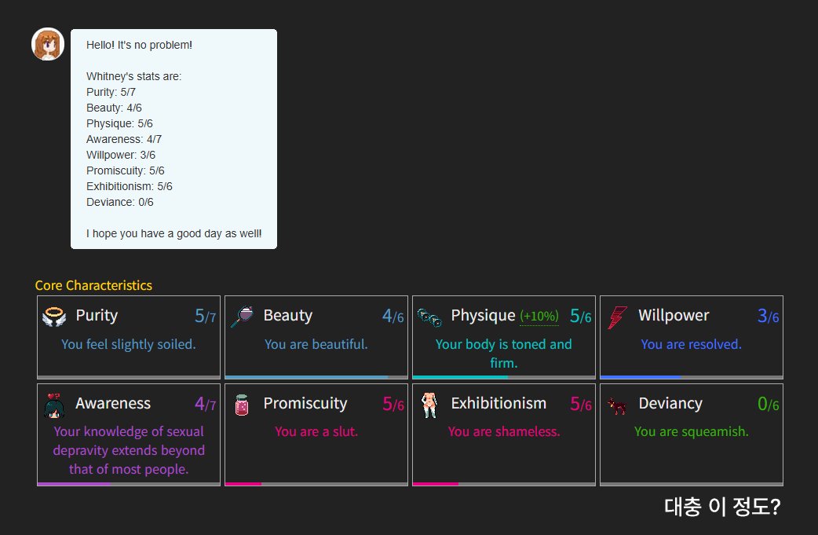This screenshot has height=535, width=818.
Task: Click the Promiscuity pink progress bar
Action: click(316, 484)
